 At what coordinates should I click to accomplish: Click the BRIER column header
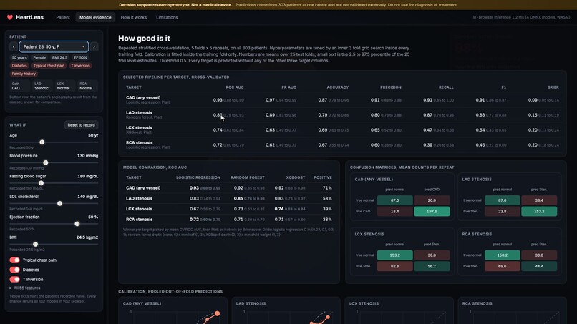tap(553, 87)
